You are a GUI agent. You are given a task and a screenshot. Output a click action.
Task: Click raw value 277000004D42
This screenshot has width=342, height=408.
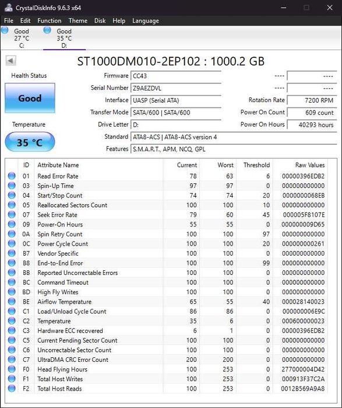click(x=303, y=369)
